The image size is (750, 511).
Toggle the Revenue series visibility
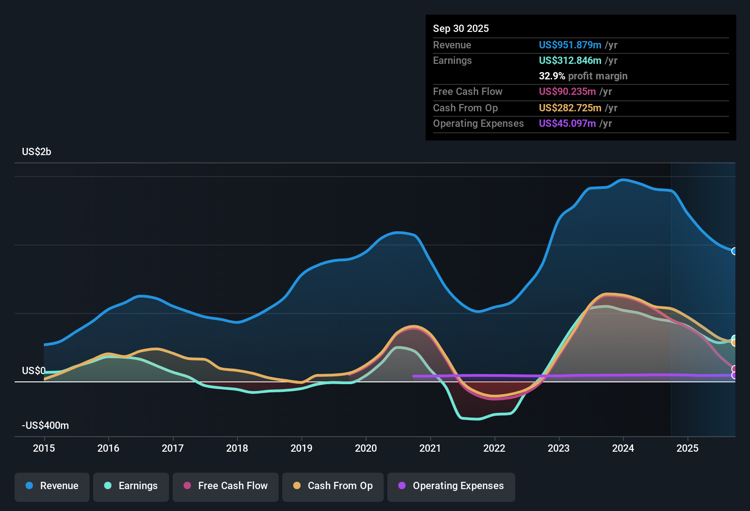52,486
